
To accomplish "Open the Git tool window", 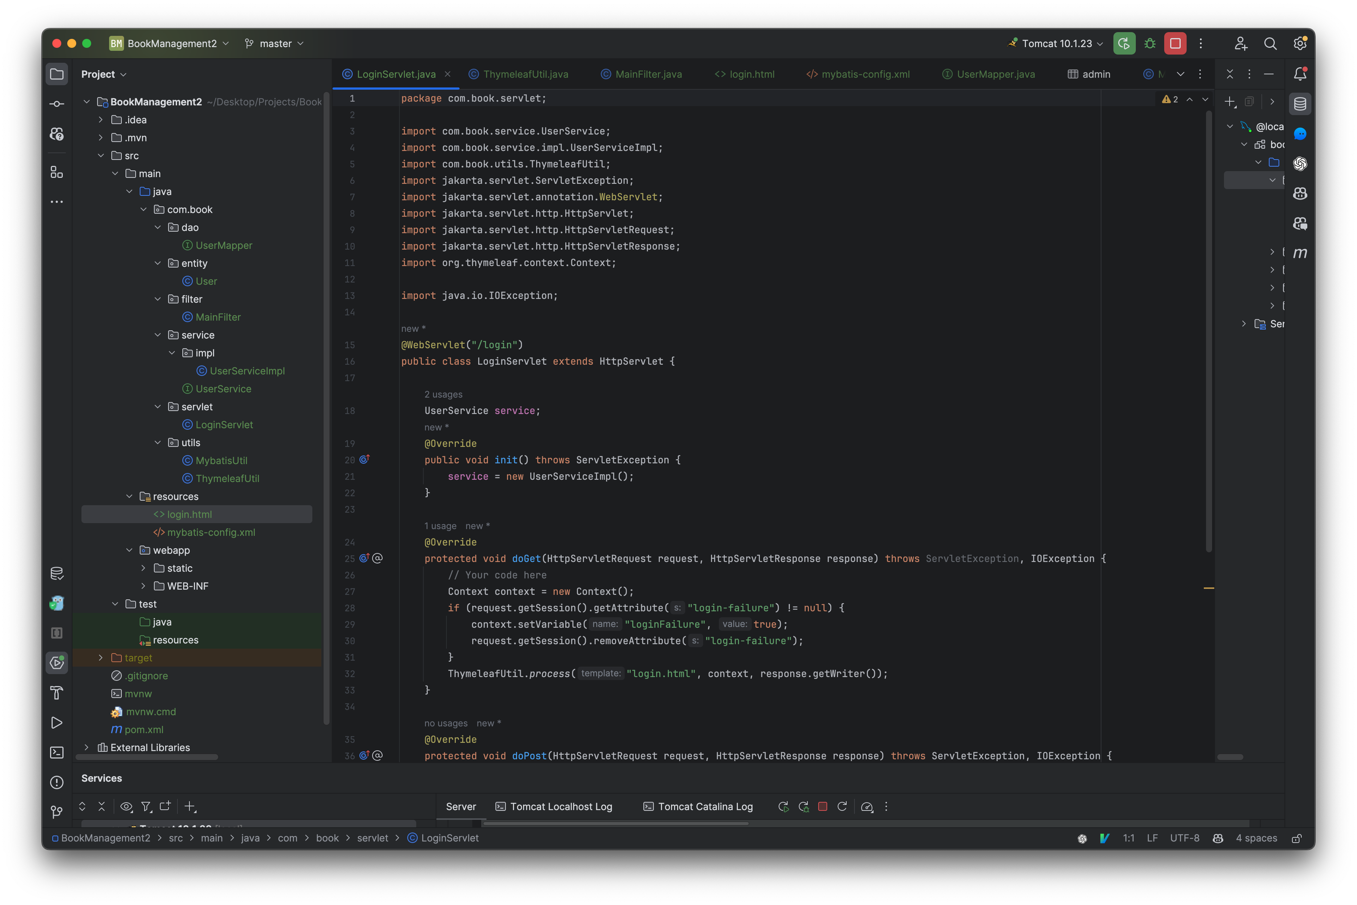I will coord(56,812).
